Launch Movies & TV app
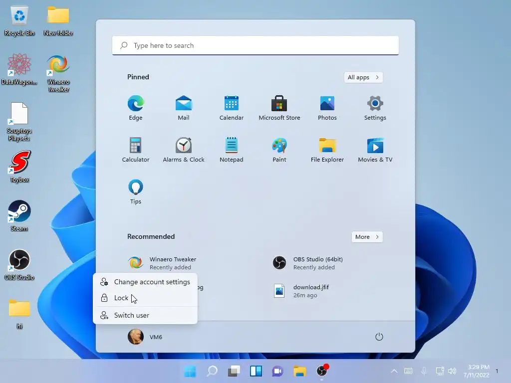The image size is (511, 383). point(375,150)
